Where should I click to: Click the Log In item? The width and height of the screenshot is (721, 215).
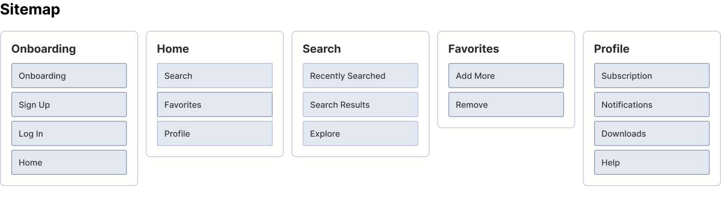click(69, 133)
